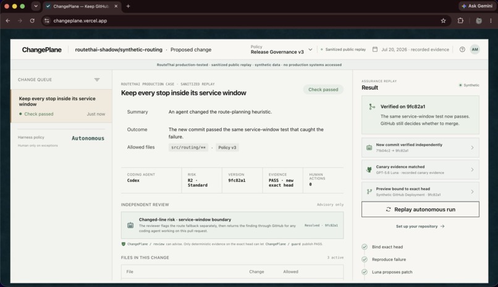Open a new browser tab
The height and width of the screenshot is (287, 498).
pyautogui.click(x=128, y=6)
